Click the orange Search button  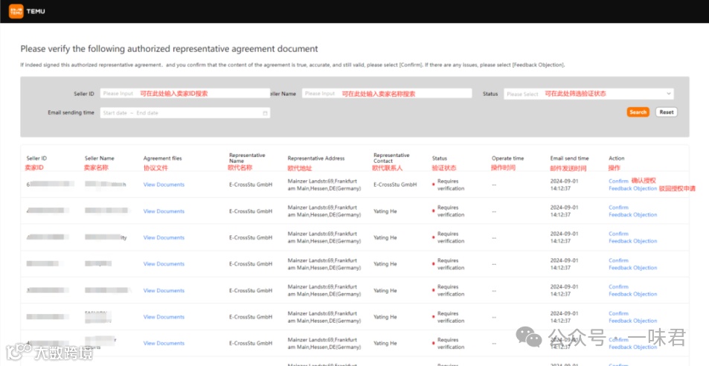point(638,112)
